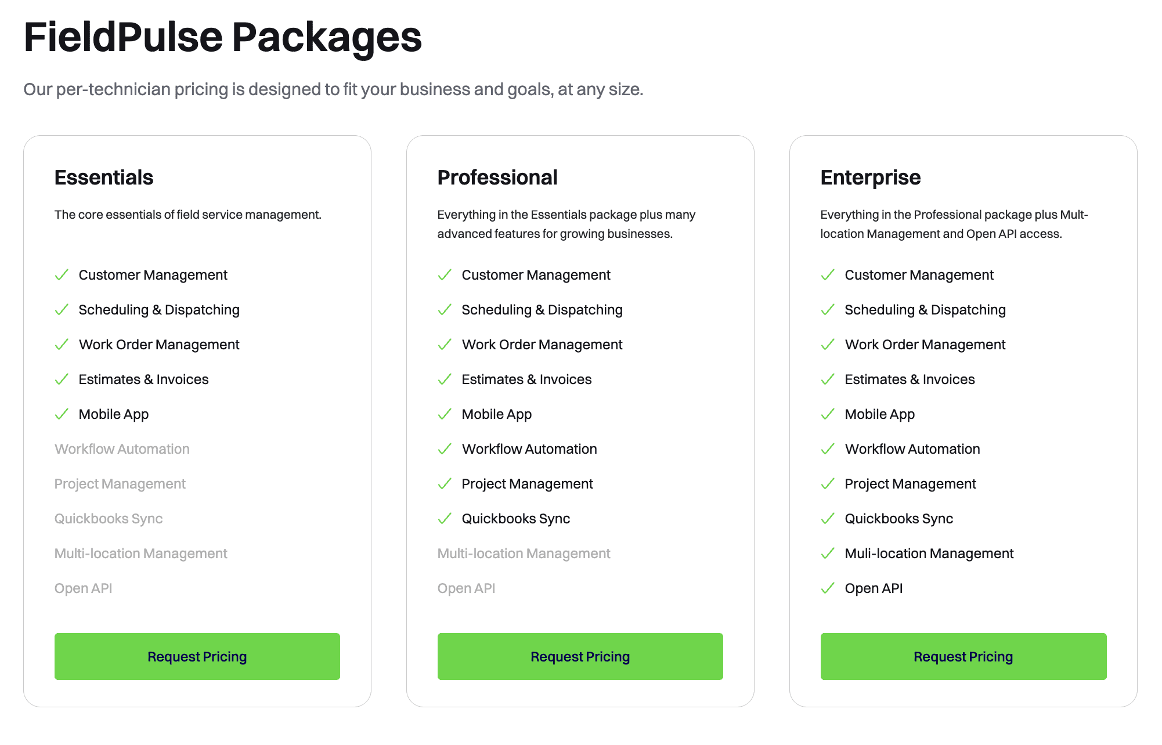Viewport: 1162px width, 745px height.
Task: Click checkmark next to Essentials Mobile App
Action: coord(62,414)
